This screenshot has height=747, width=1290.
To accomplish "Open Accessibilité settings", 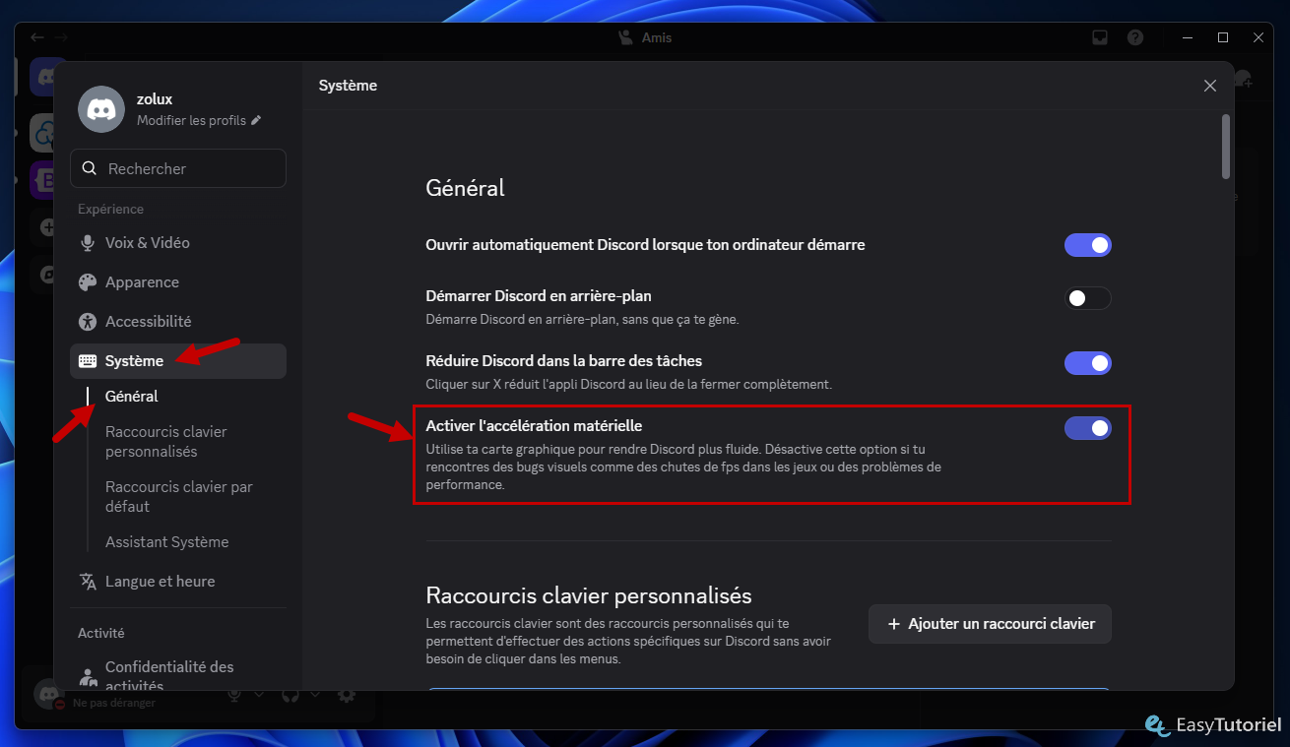I will coord(178,322).
